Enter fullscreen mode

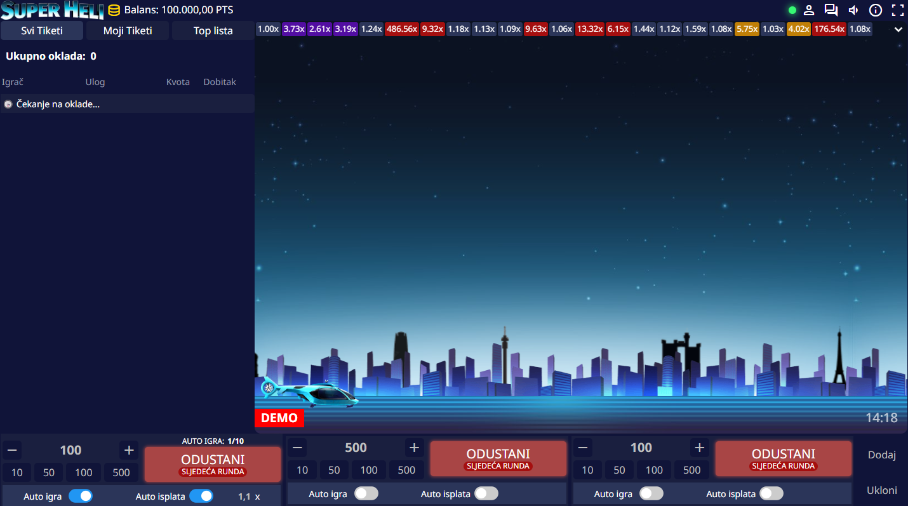(898, 10)
